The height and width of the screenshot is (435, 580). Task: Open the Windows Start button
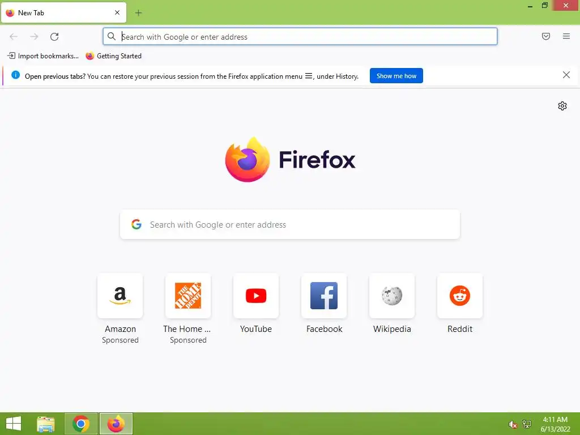tap(14, 424)
